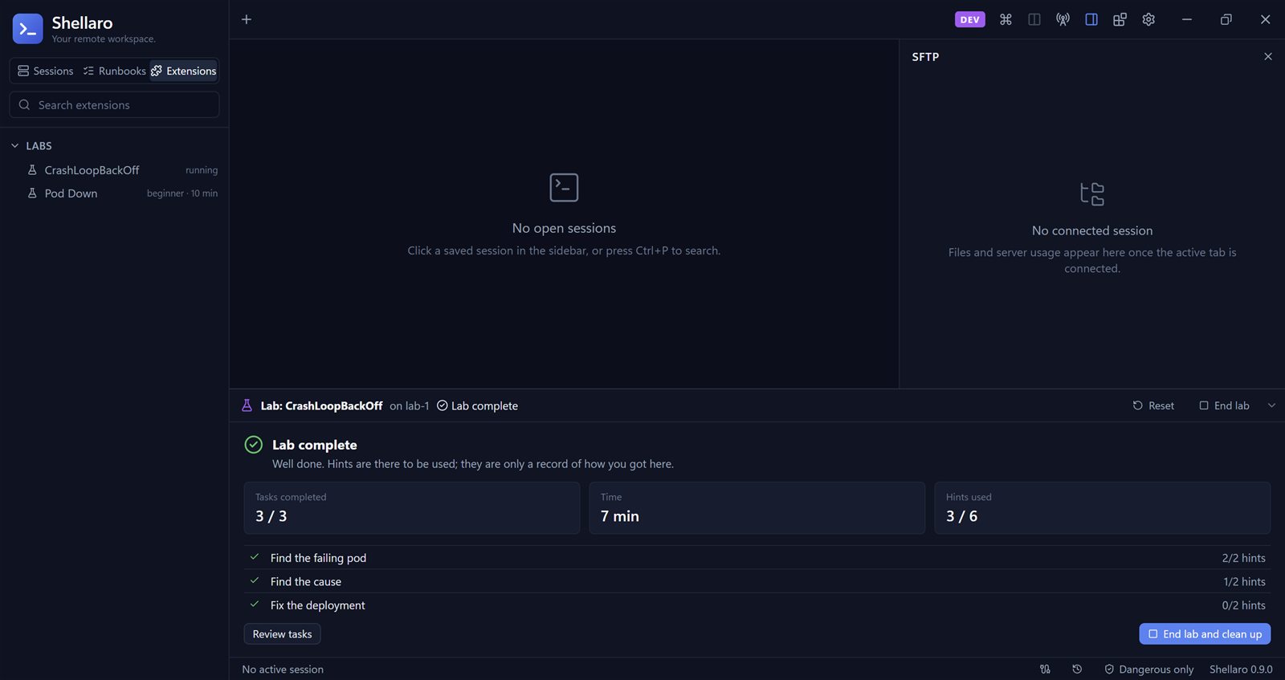Click the terminal icon above No open sessions

(x=564, y=187)
